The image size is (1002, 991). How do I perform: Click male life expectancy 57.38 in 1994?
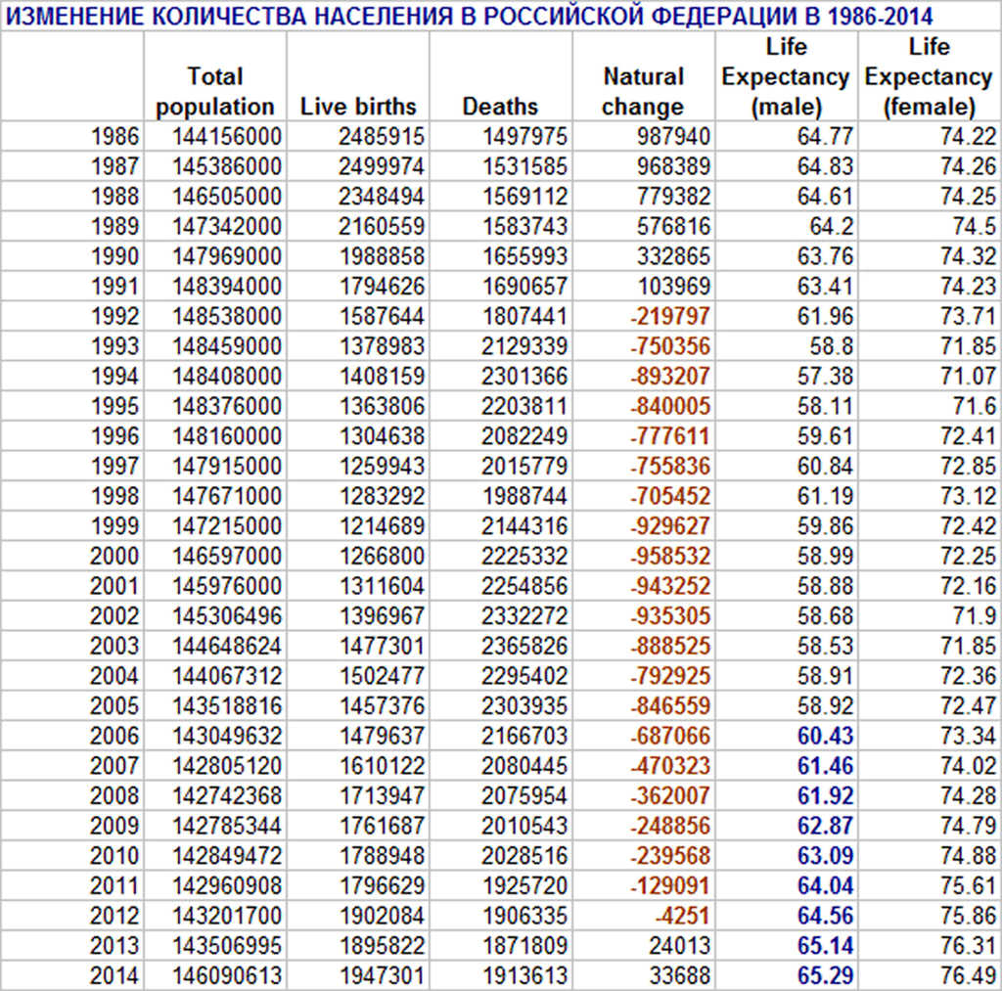(825, 376)
